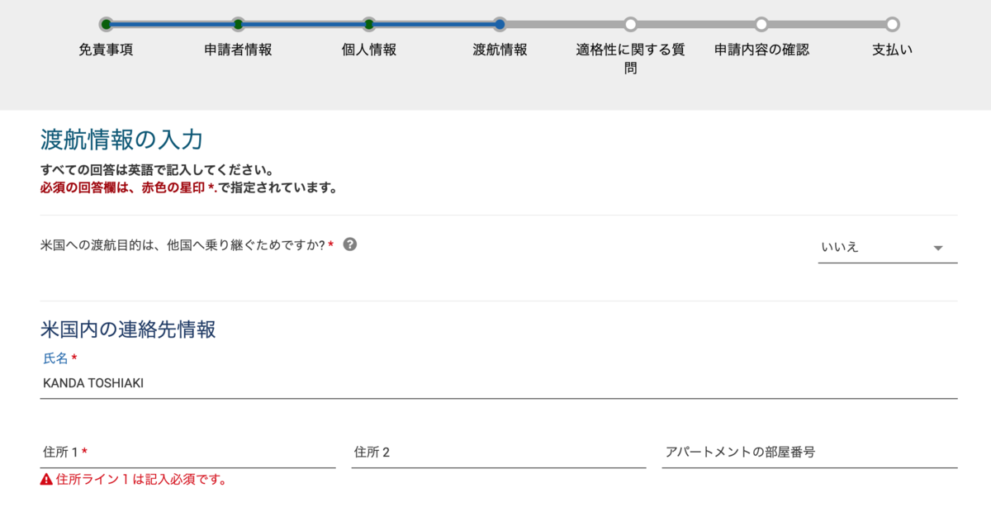
Task: Click the empty step circle above 申請内容の確認
Action: pyautogui.click(x=761, y=24)
